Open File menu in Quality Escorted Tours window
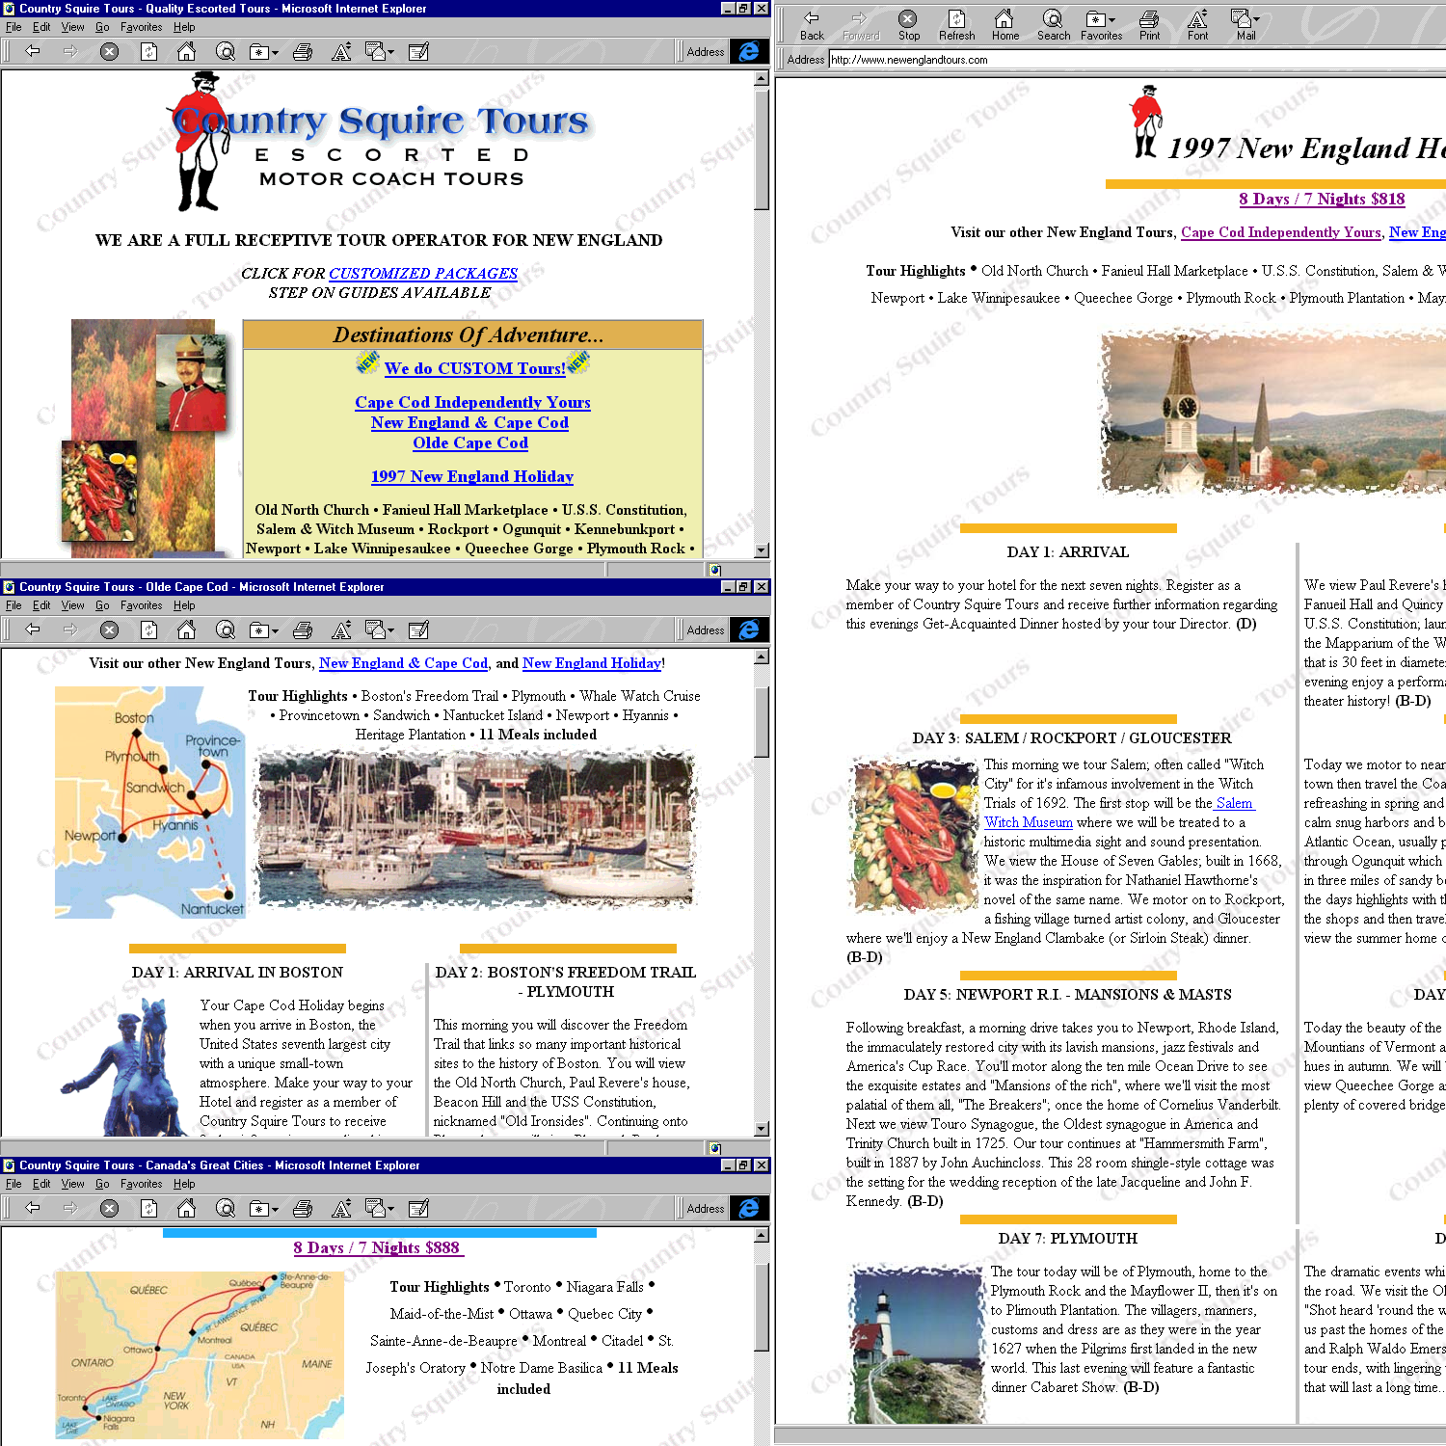1446x1446 pixels. 13,27
